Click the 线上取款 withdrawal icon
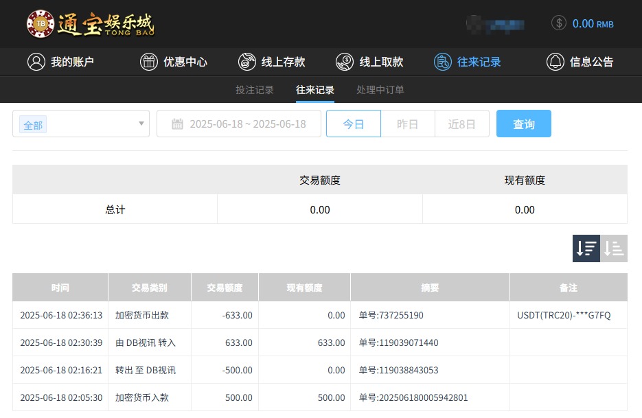This screenshot has height=418, width=642. [x=345, y=62]
